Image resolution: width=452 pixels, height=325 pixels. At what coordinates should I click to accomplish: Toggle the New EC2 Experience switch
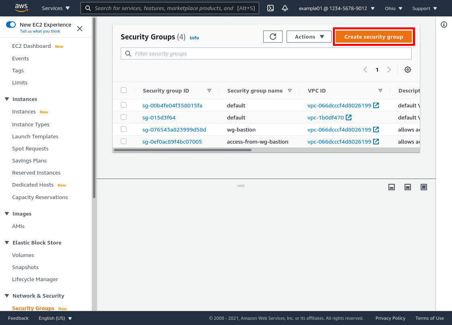(x=11, y=25)
